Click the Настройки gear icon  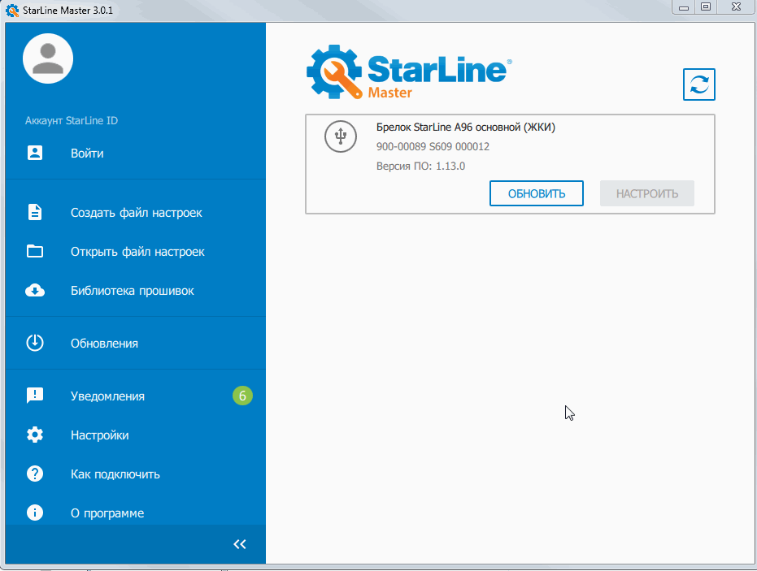pyautogui.click(x=35, y=435)
